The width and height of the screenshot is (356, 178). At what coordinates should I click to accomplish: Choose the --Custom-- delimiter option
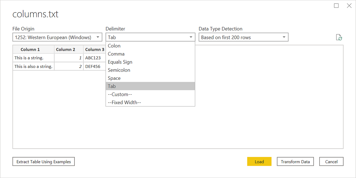(x=120, y=94)
